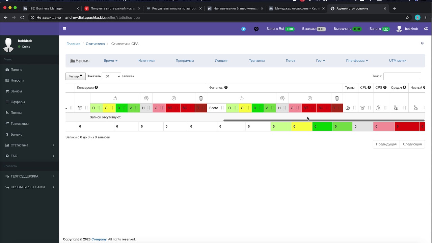Expand Статистика submenu in sidebar
Viewport: 432px width, 243px height.
[x=30, y=145]
